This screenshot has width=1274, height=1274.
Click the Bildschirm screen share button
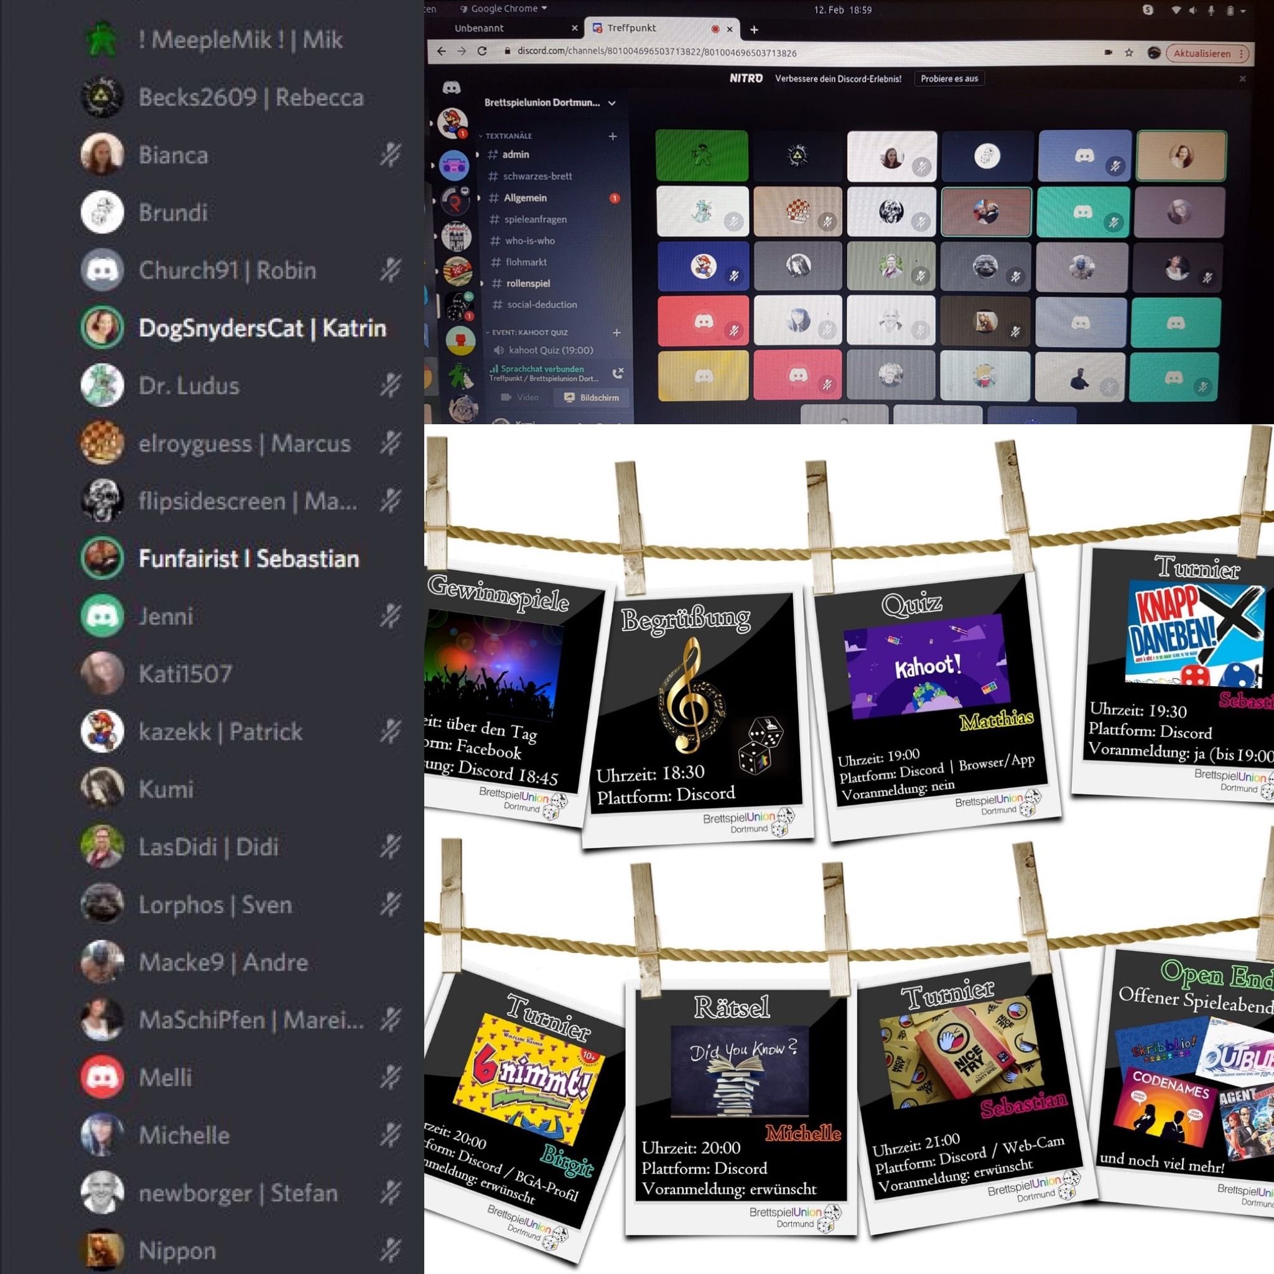point(592,398)
